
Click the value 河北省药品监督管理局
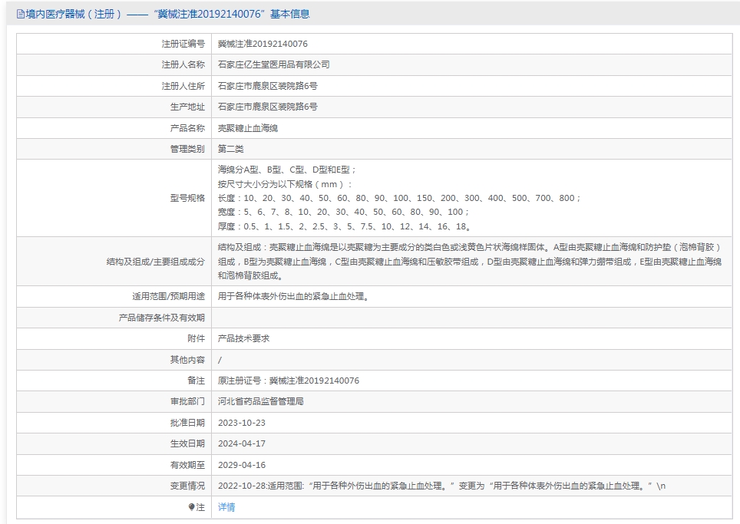[260, 401]
